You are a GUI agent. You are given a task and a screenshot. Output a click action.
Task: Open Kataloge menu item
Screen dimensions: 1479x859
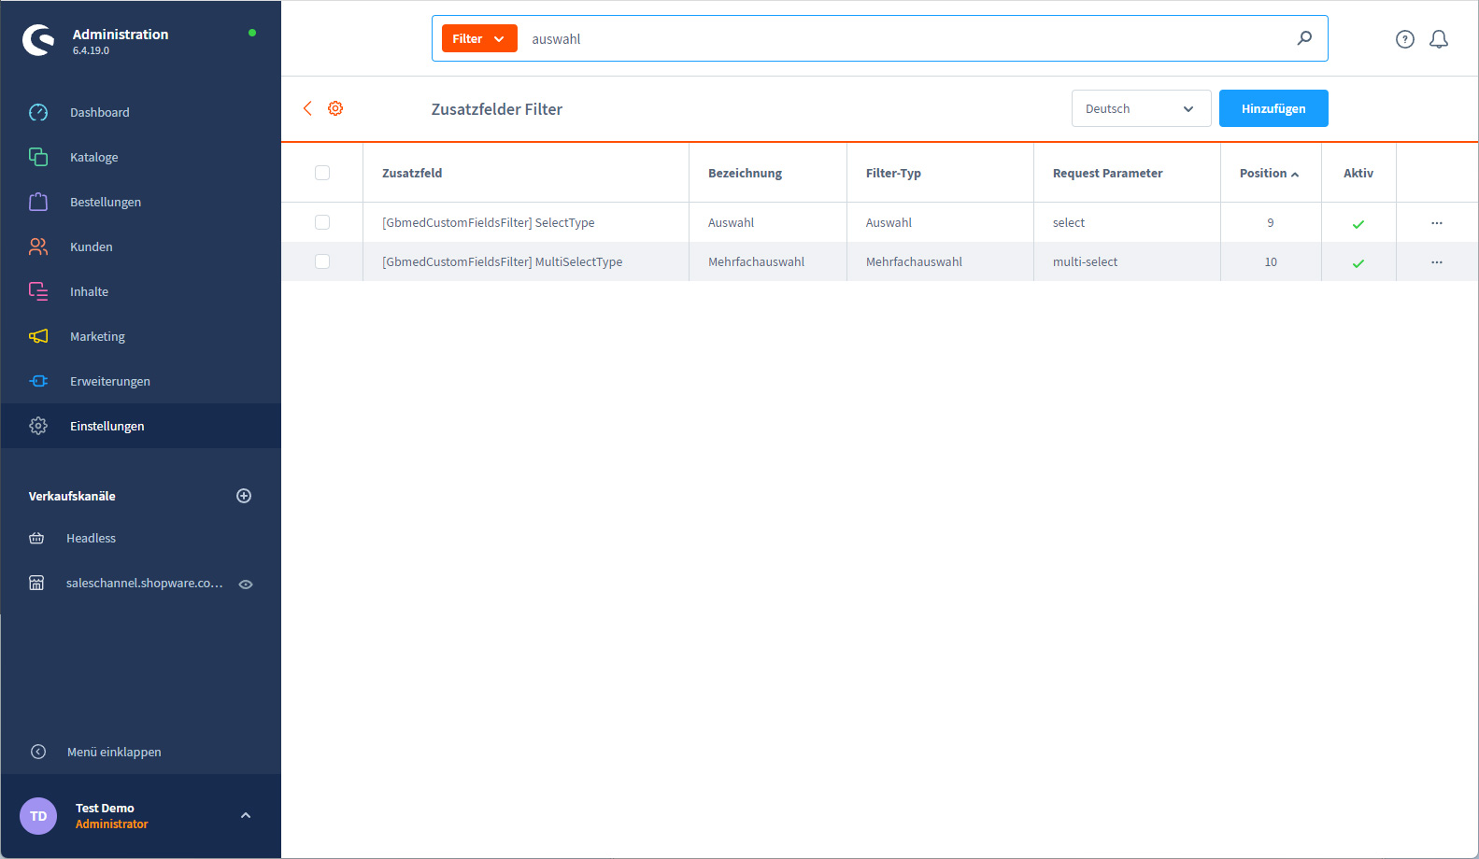(x=94, y=157)
